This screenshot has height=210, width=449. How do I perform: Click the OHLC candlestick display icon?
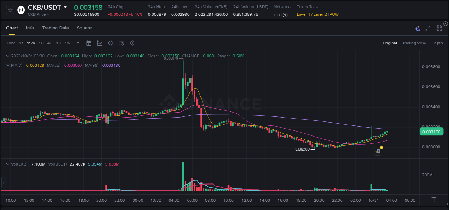click(110, 43)
